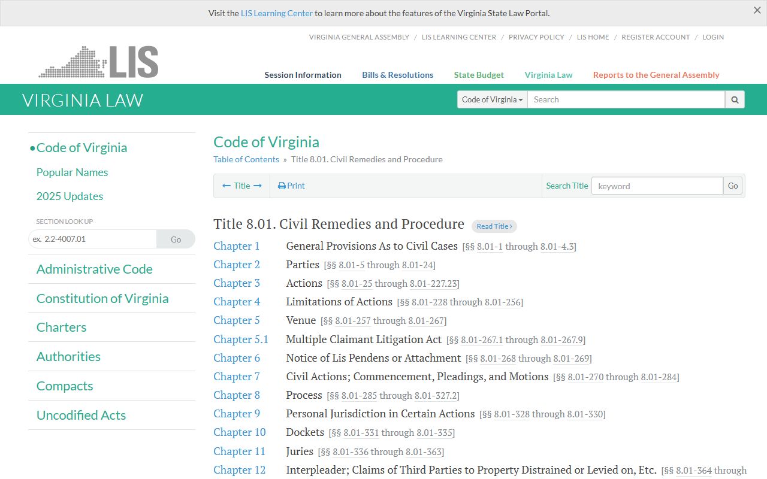
Task: Open Popular Names in sidebar
Action: pos(72,172)
